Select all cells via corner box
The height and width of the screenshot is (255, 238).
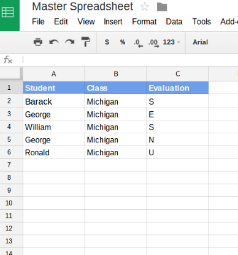(x=11, y=73)
